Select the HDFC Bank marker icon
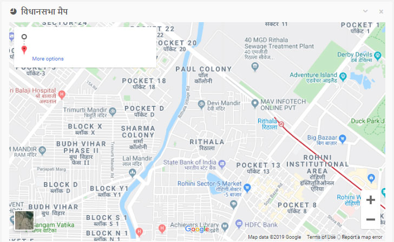Viewport: 394px width, 242px height. (x=239, y=224)
